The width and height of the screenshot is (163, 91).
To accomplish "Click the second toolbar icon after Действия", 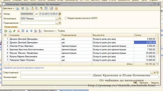I will pyautogui.click(x=23, y=8).
